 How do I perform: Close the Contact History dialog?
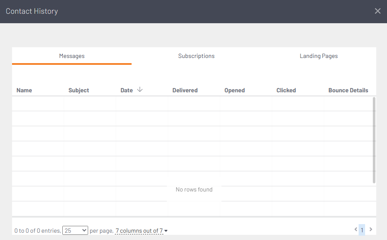[x=378, y=11]
